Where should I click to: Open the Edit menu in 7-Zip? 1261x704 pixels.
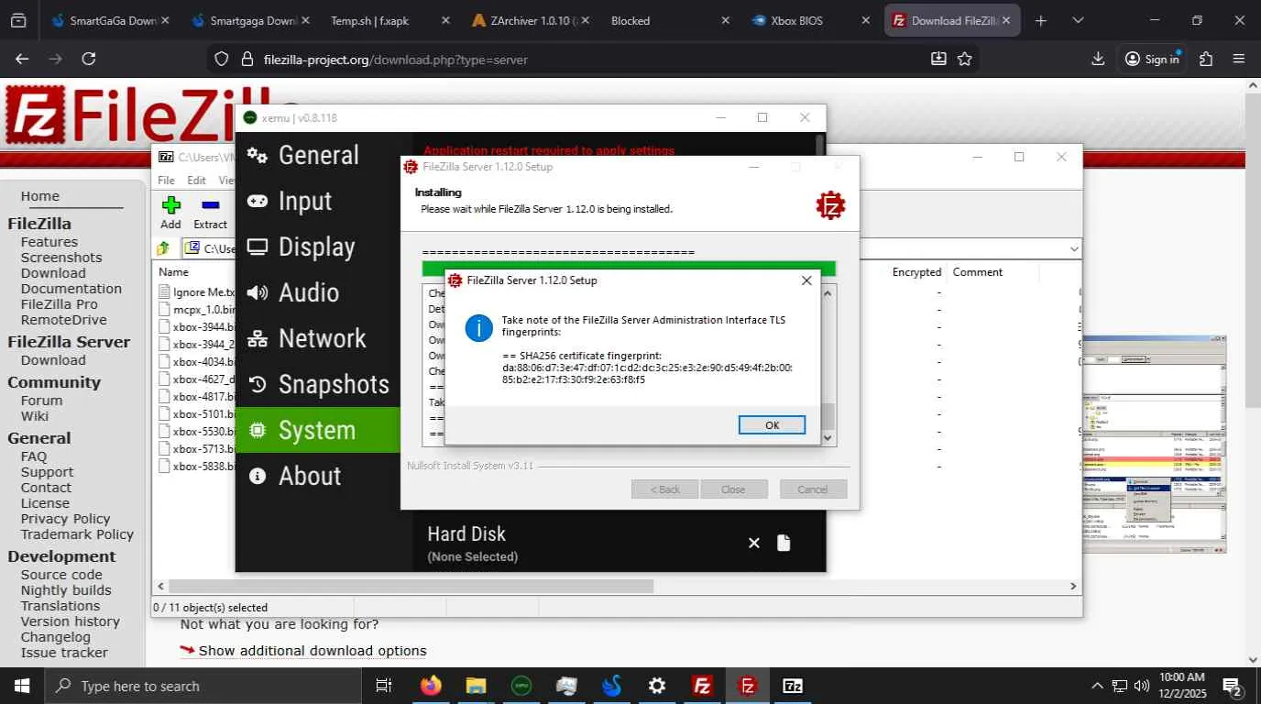(197, 181)
